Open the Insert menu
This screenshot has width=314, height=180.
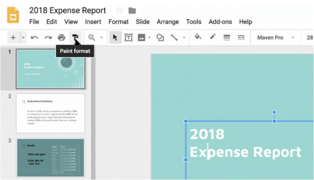(x=93, y=22)
